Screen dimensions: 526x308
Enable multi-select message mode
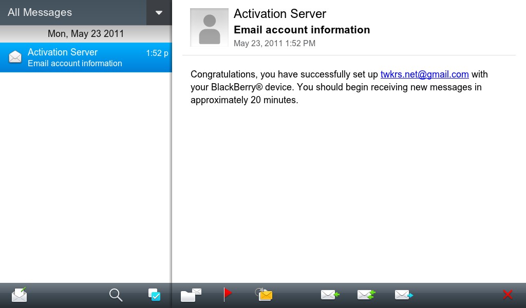click(x=154, y=295)
